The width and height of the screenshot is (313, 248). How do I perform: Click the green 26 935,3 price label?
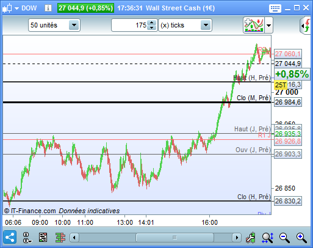click(288, 134)
